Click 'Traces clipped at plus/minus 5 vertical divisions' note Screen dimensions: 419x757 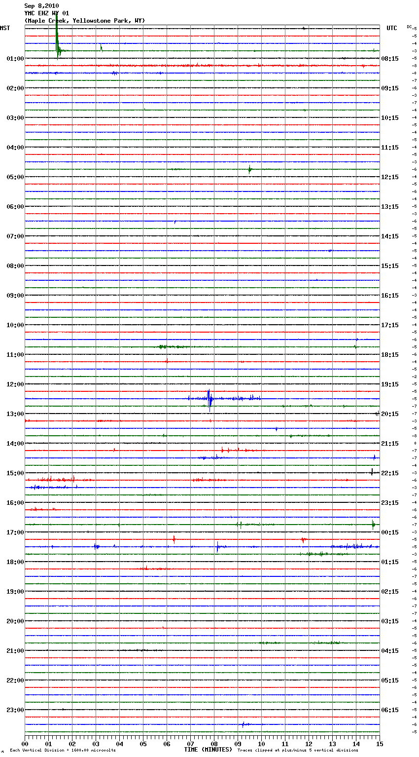point(298,751)
